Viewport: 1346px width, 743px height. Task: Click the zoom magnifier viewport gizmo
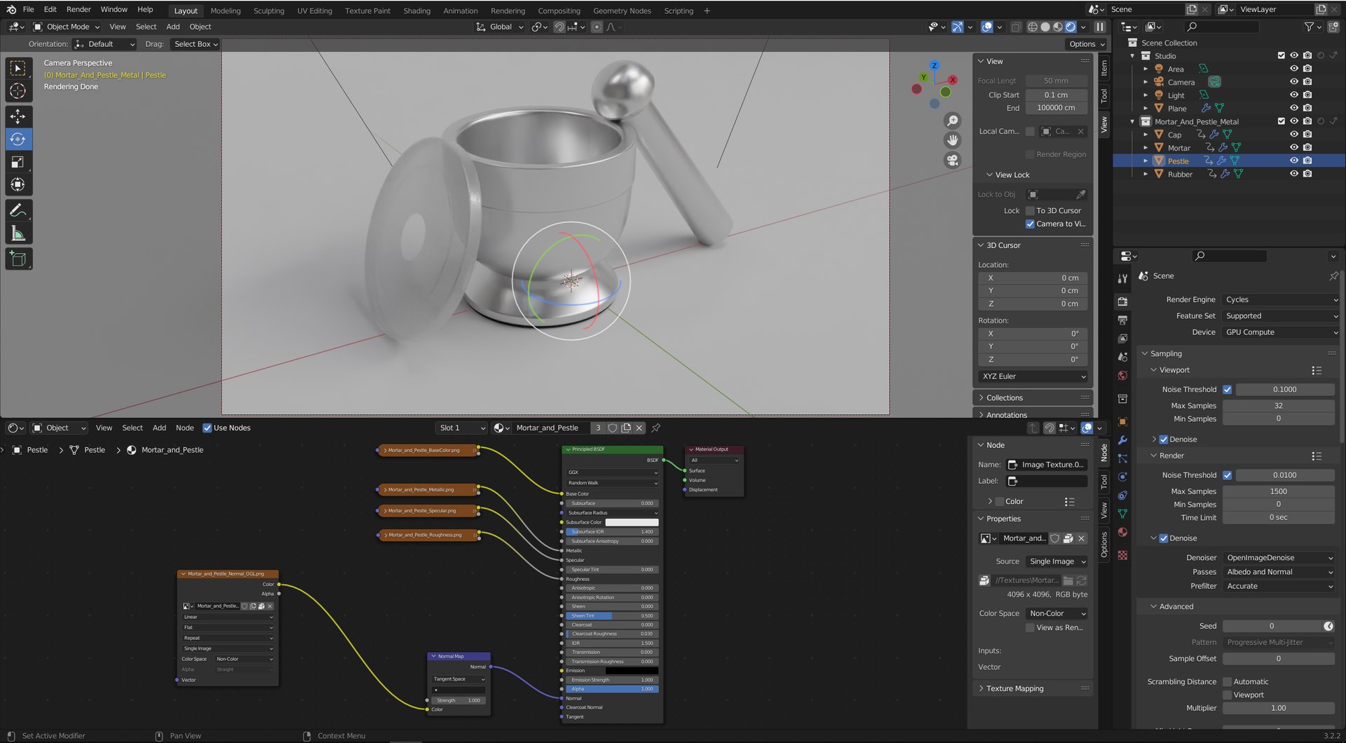tap(952, 121)
